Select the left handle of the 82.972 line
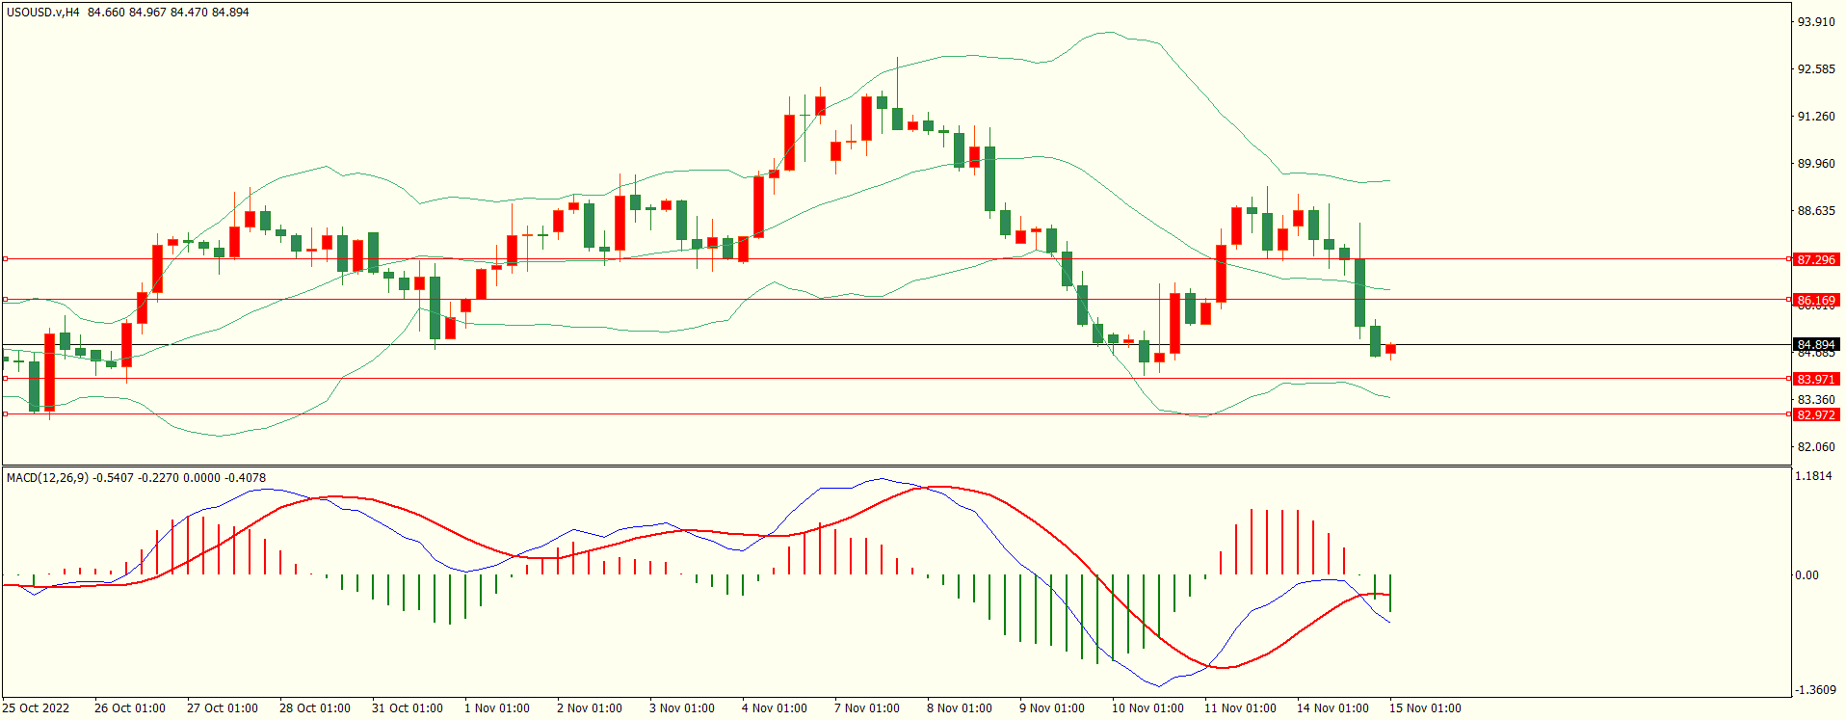This screenshot has width=1846, height=720. [5, 414]
